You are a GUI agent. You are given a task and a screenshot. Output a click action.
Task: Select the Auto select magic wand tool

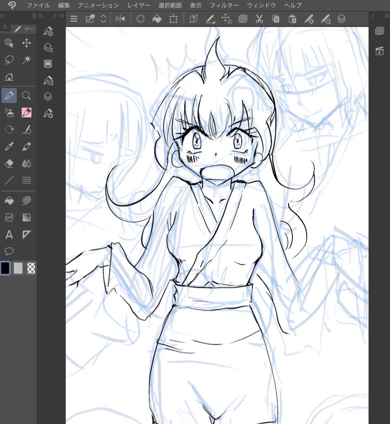point(26,60)
